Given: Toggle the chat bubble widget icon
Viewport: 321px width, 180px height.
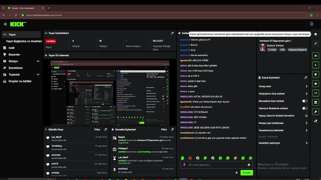Looking at the screenshot, I should (x=315, y=84).
